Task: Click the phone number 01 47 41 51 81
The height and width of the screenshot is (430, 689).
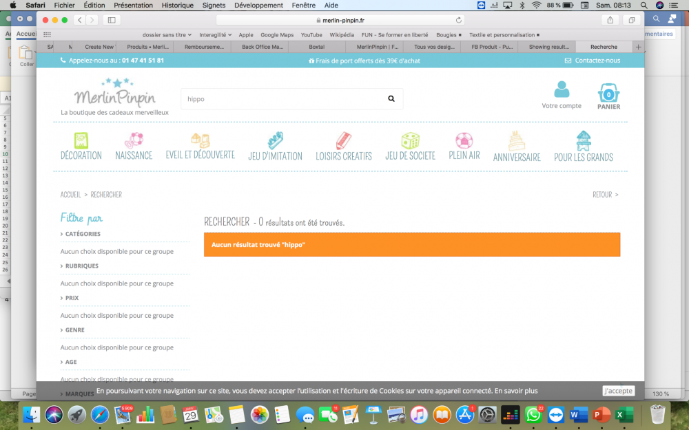Action: 143,61
